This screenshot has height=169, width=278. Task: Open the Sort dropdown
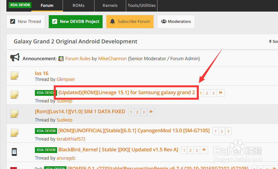point(273,41)
